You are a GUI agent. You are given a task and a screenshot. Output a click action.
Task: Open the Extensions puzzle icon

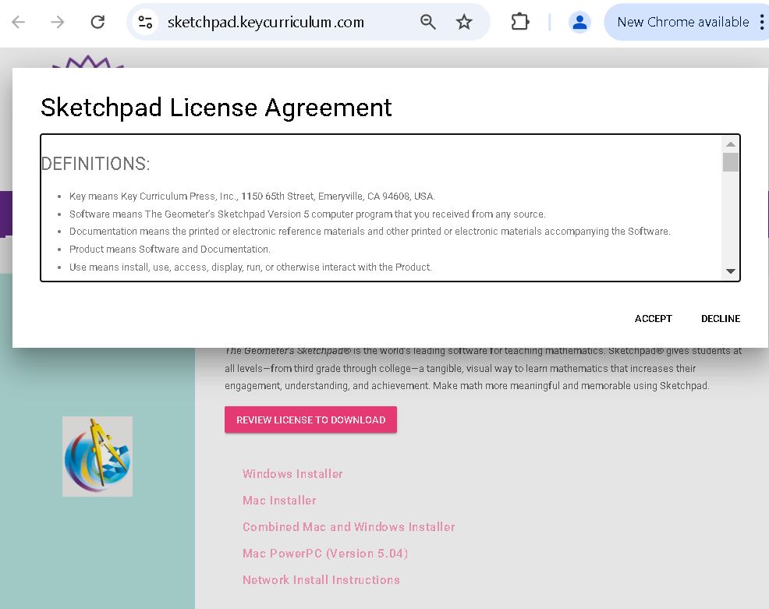click(x=520, y=22)
